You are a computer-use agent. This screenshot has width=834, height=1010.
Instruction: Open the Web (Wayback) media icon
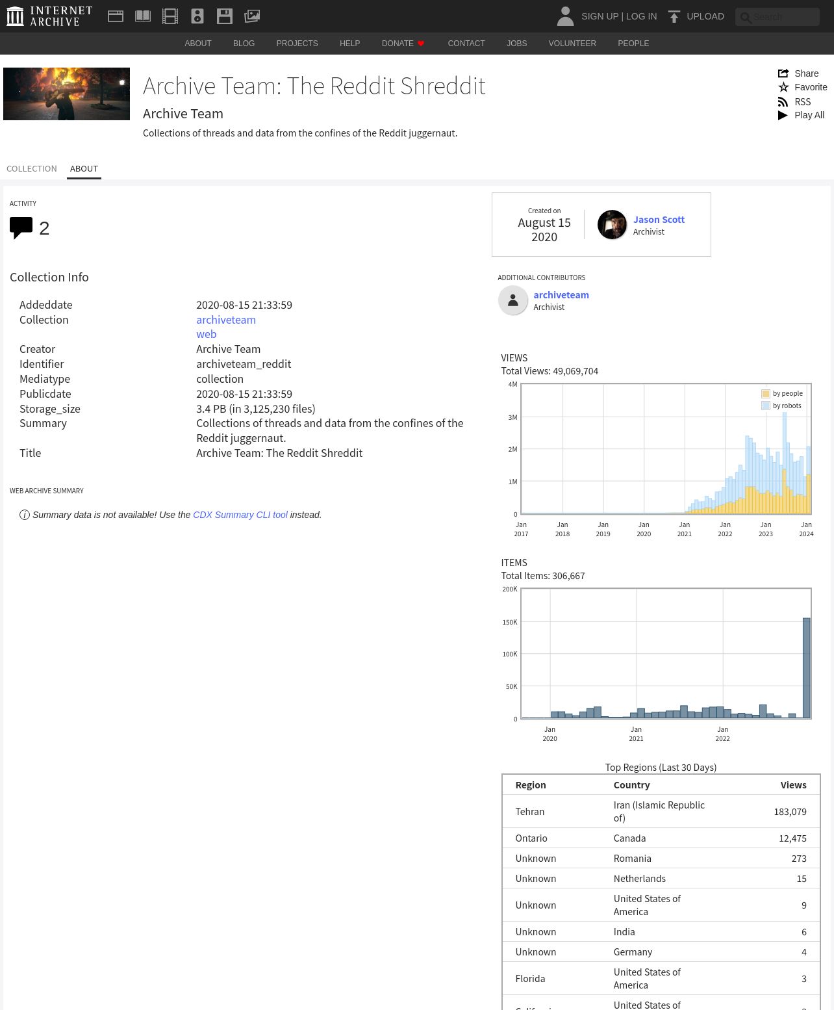point(116,16)
